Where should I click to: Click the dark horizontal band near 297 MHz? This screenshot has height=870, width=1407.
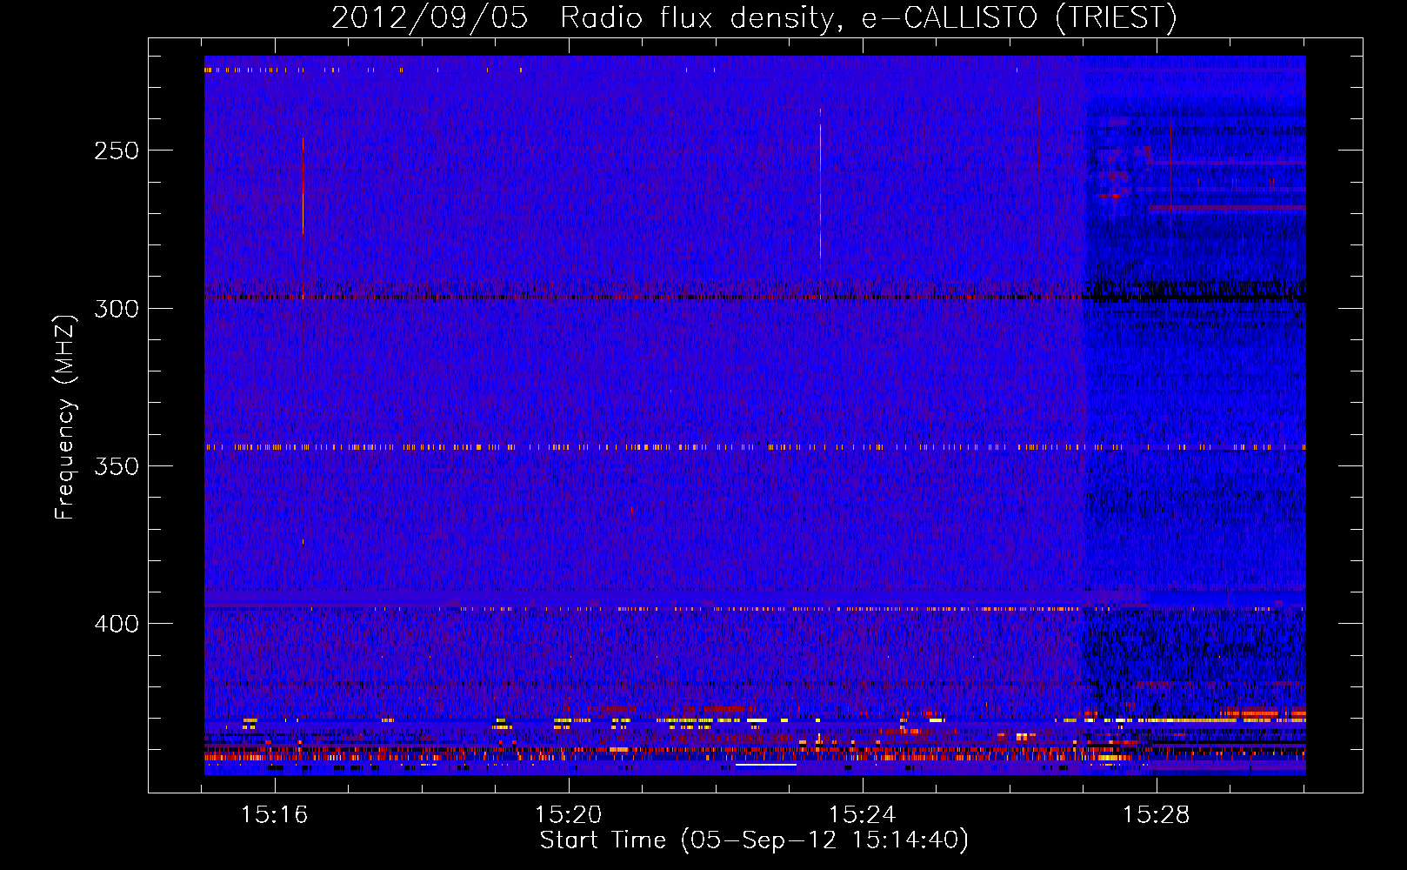click(755, 298)
